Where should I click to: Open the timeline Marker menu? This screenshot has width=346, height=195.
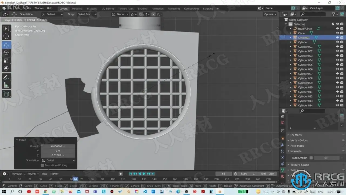(54, 174)
